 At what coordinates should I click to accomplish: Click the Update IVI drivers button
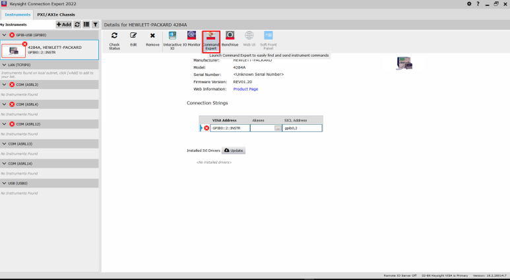pos(234,151)
